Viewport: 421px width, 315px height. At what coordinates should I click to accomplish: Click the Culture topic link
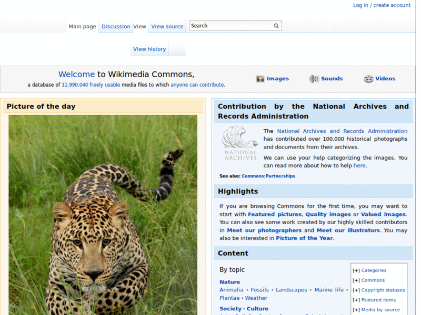click(257, 309)
